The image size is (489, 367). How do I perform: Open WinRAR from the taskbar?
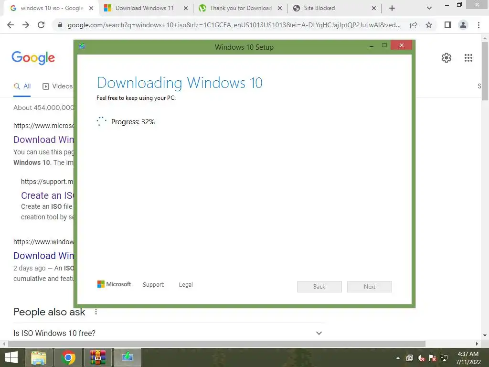click(x=98, y=357)
